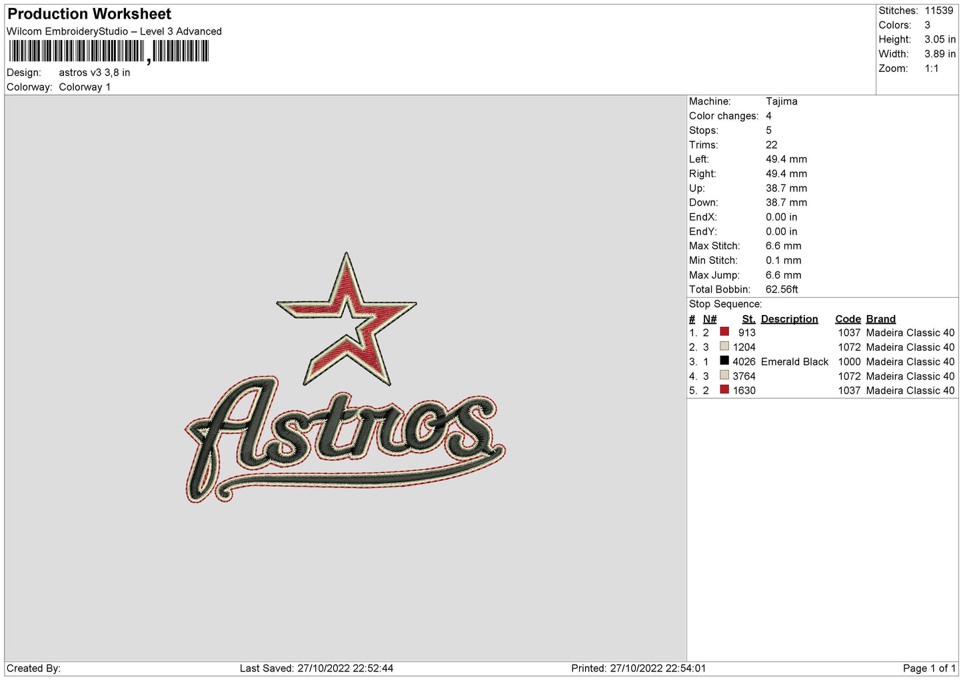Click the beige color swatch in stop row 4

point(724,375)
